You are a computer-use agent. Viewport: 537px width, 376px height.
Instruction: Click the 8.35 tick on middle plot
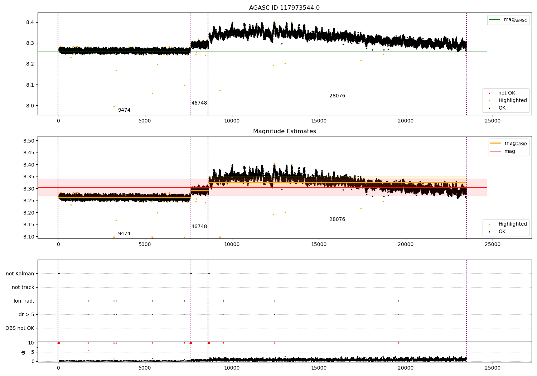pyautogui.click(x=29, y=177)
